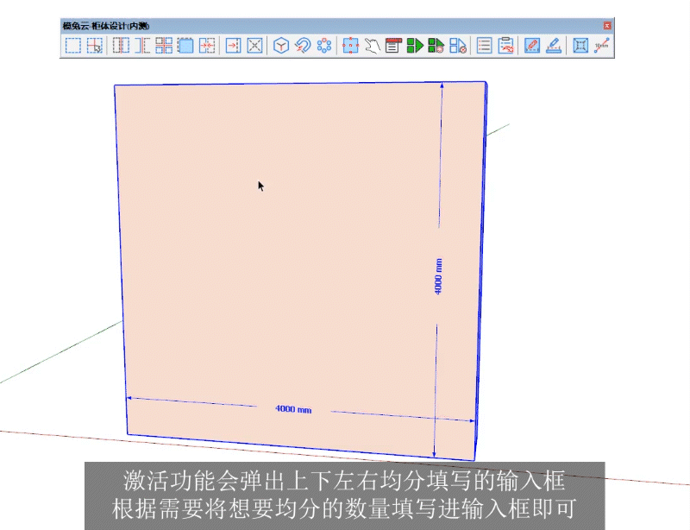Select the four-square grid division tool
The height and width of the screenshot is (530, 690).
(x=166, y=46)
